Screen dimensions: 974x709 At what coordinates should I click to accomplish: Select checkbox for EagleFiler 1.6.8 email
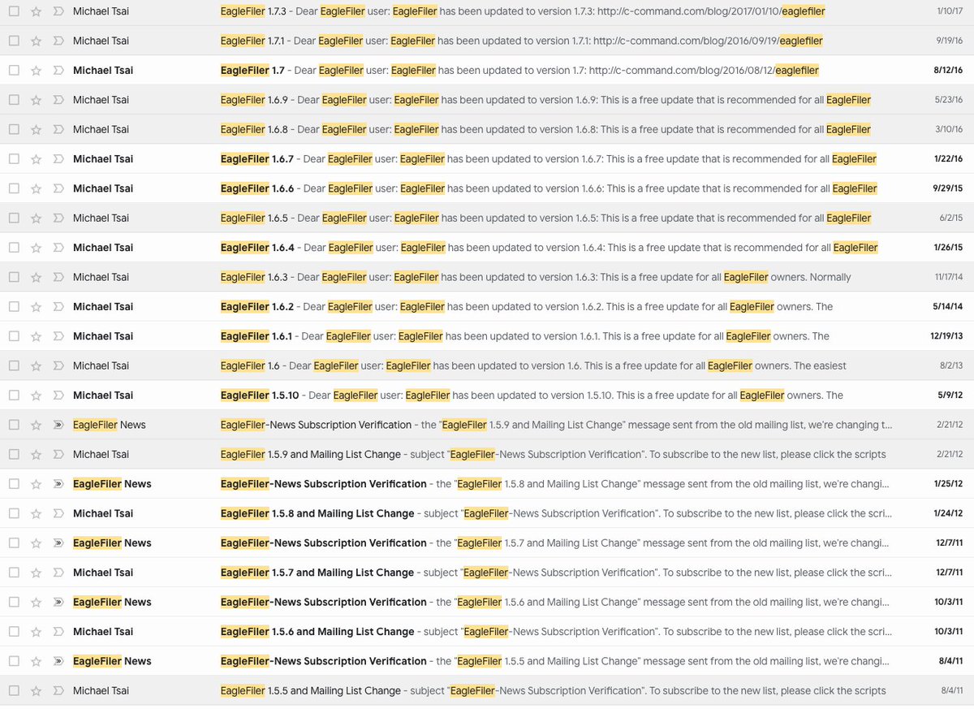point(14,129)
